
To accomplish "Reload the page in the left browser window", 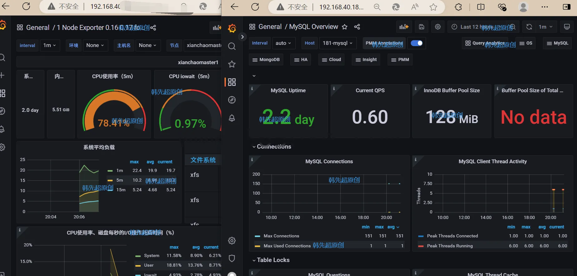I will 26,6.
